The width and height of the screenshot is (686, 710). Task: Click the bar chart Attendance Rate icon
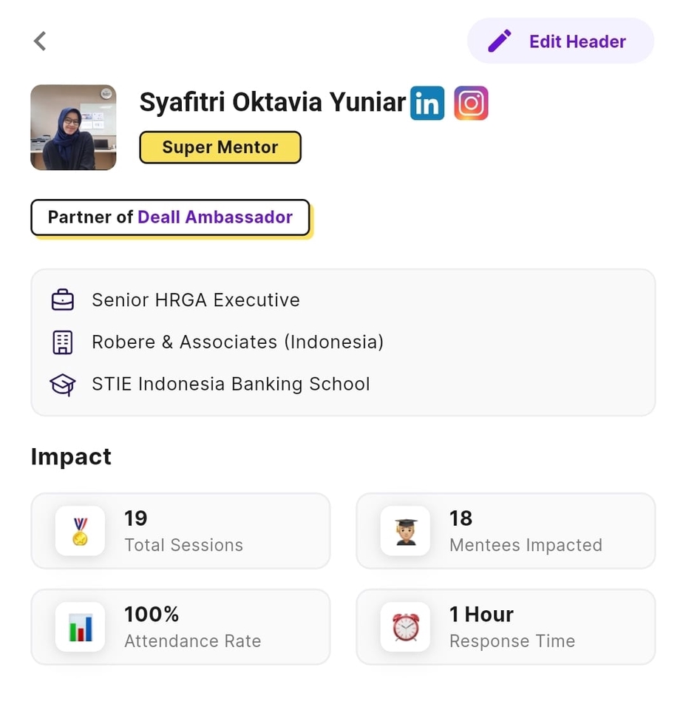coord(80,627)
